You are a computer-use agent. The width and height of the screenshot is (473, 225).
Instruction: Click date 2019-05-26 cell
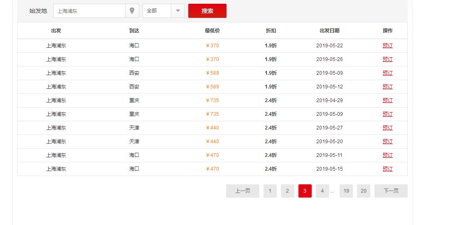click(x=330, y=59)
